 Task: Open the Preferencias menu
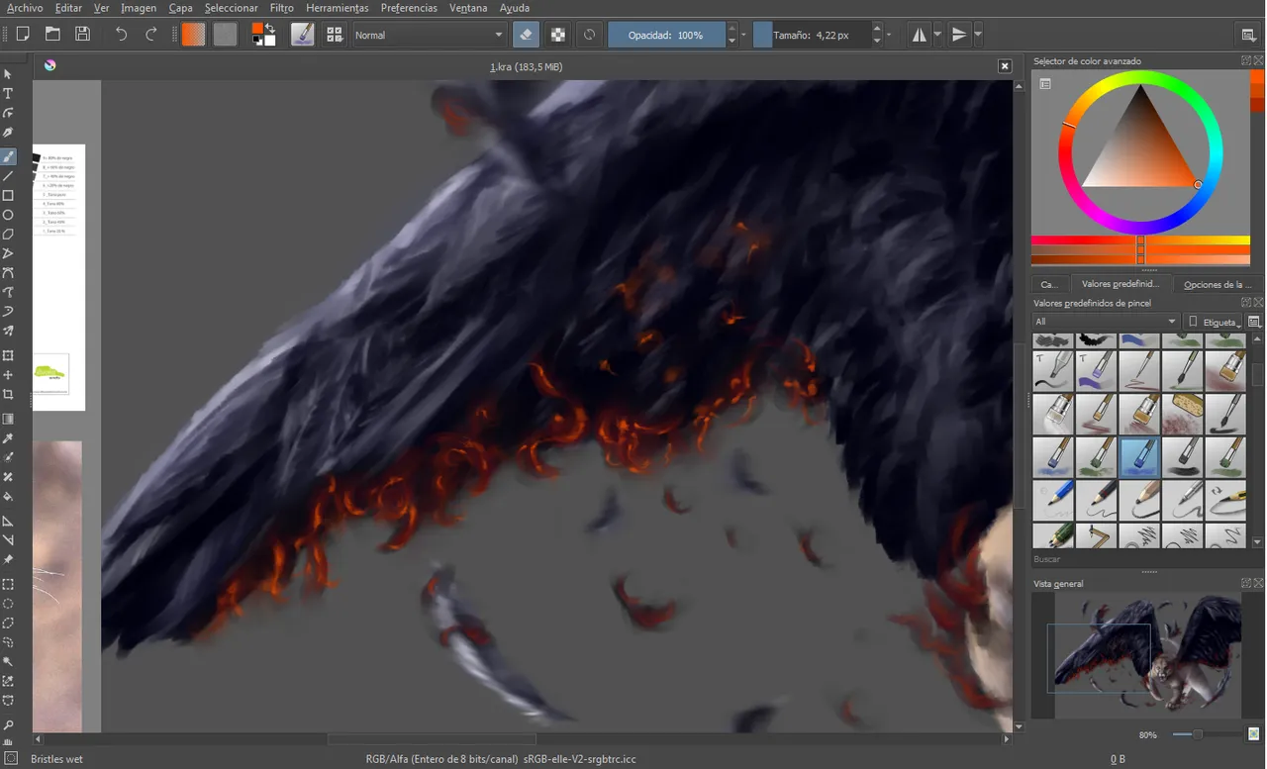click(x=409, y=8)
